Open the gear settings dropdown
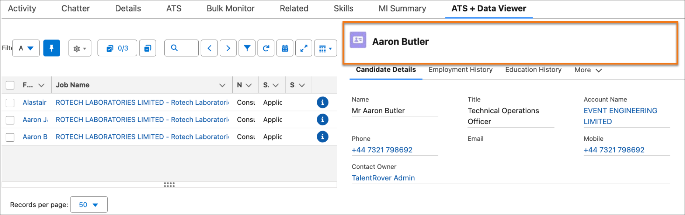 (80, 48)
